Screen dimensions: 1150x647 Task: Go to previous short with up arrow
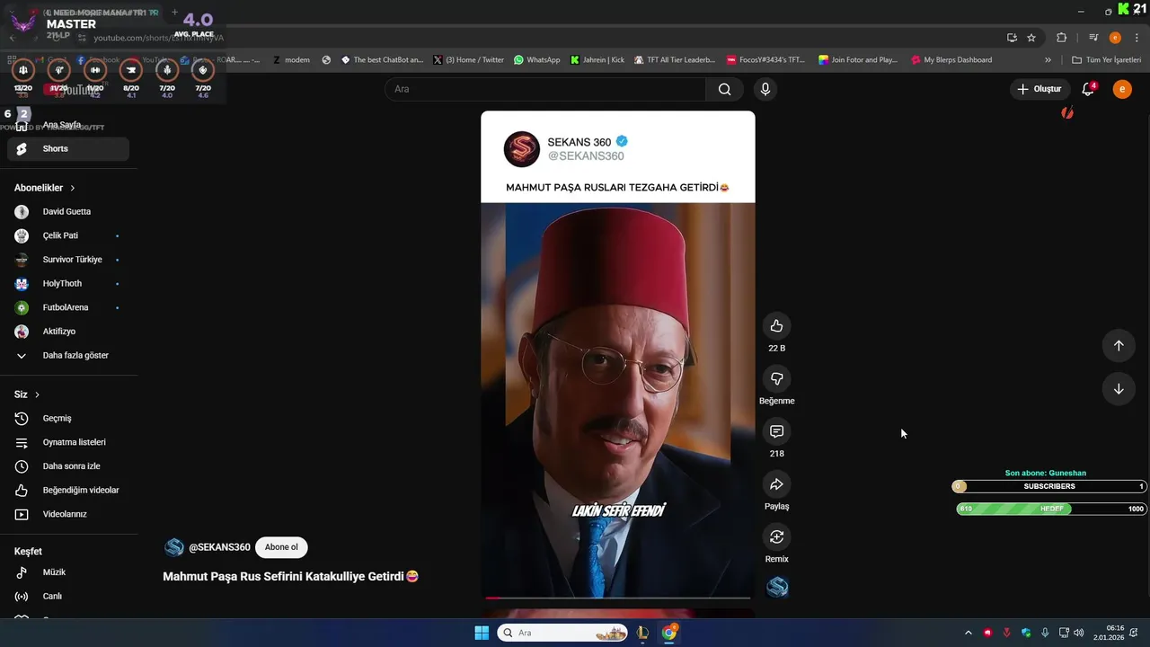pos(1119,346)
